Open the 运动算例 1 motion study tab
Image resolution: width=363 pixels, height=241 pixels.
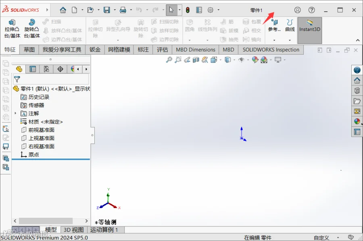pyautogui.click(x=104, y=230)
